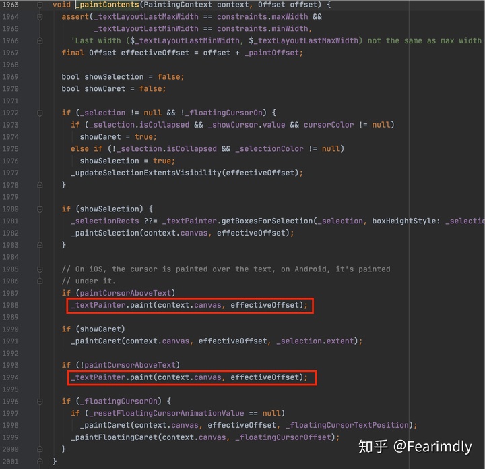Screen dimensions: 485x469
Task: Collapse the _floatingCursorOn block at line 1996
Action: (x=40, y=402)
